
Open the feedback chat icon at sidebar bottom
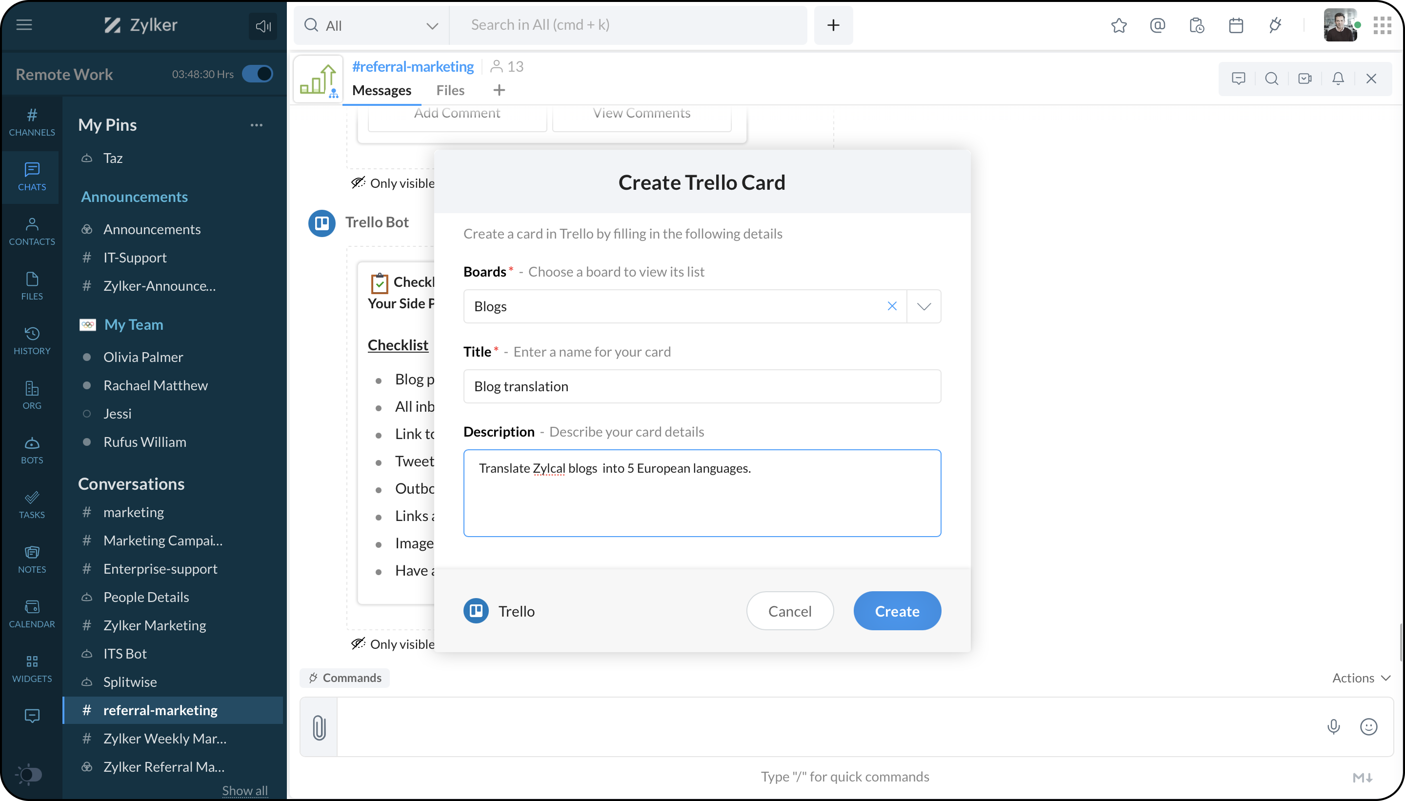point(32,716)
